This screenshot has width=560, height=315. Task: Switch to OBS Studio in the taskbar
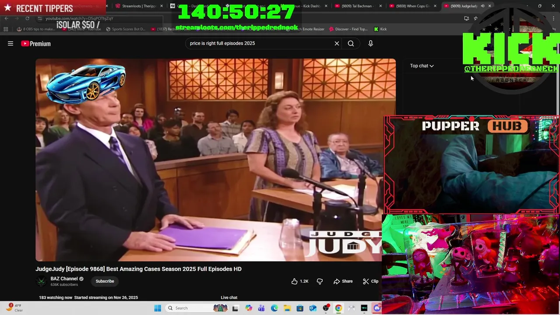click(325, 308)
